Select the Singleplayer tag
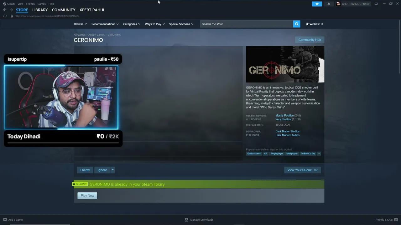This screenshot has height=225, width=401. point(277,154)
